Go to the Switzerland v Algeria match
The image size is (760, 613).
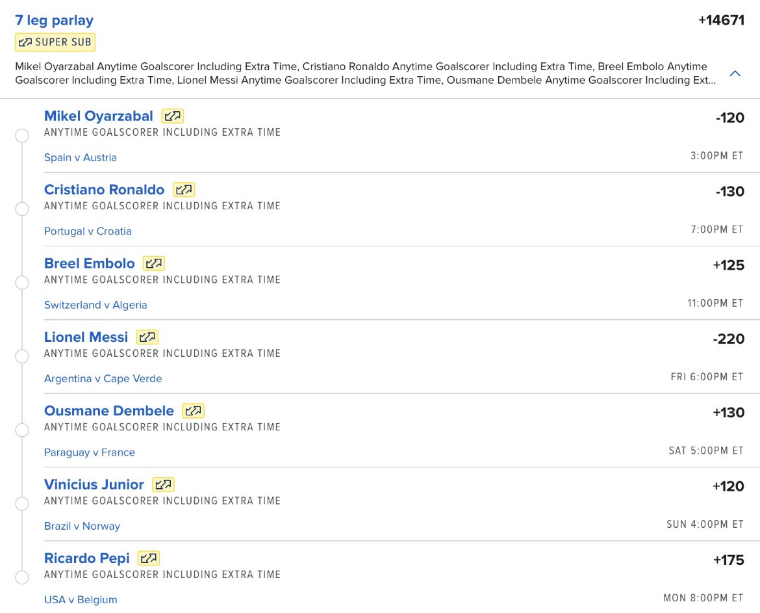tap(95, 305)
